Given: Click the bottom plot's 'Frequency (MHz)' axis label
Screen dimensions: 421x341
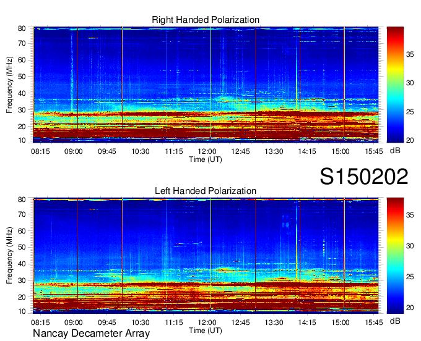Looking at the screenshot, I should [x=9, y=256].
